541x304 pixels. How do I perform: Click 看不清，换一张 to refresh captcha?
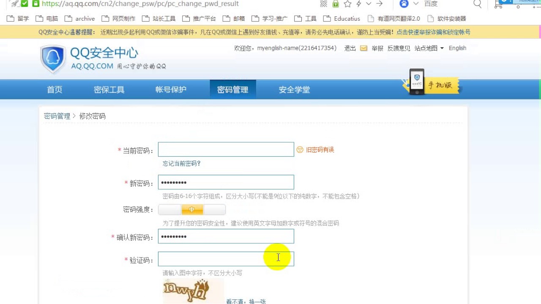click(x=246, y=301)
